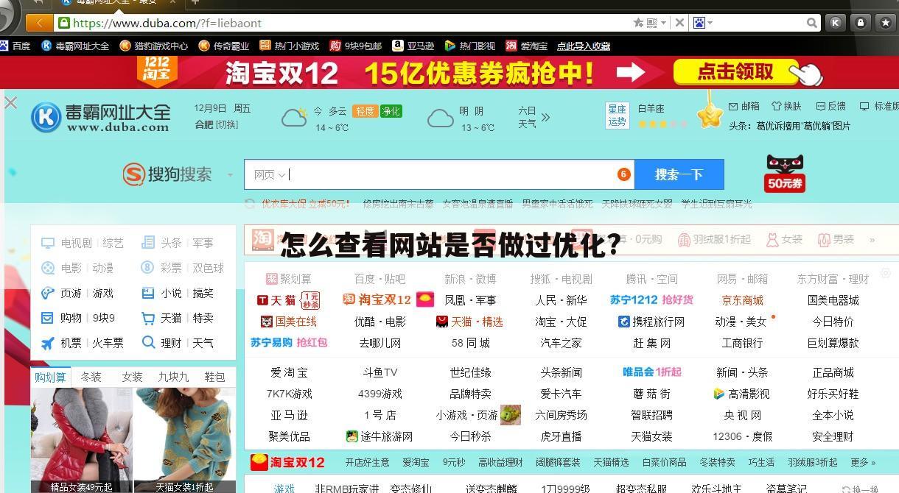Click the 换肤 skin change link
The width and height of the screenshot is (899, 493).
click(x=786, y=107)
